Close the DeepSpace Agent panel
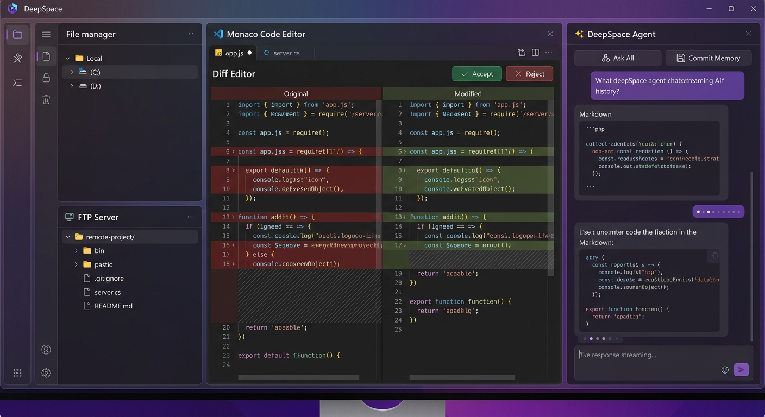The width and height of the screenshot is (765, 417). tap(748, 34)
